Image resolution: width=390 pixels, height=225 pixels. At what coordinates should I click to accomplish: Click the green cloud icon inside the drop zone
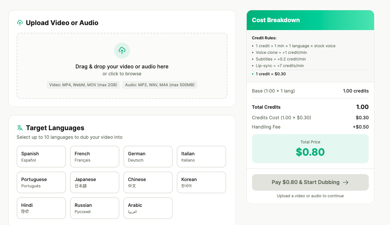coord(122,50)
